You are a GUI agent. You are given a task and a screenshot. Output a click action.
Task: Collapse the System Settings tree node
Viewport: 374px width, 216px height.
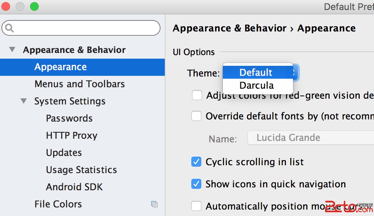(x=24, y=101)
